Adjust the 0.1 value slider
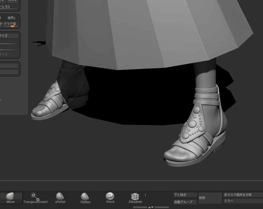The width and height of the screenshot is (263, 209). [9, 7]
